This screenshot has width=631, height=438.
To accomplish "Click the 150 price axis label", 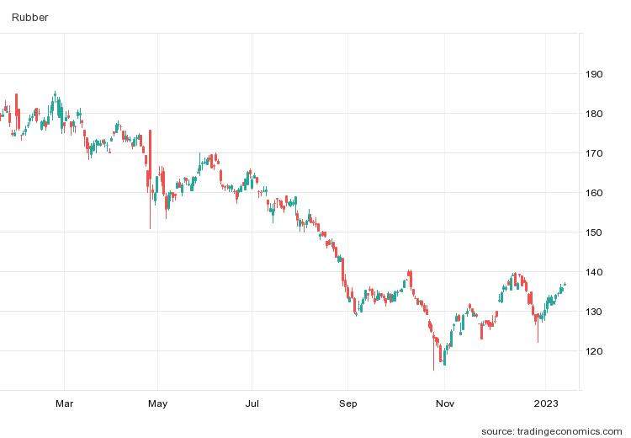I will [595, 232].
